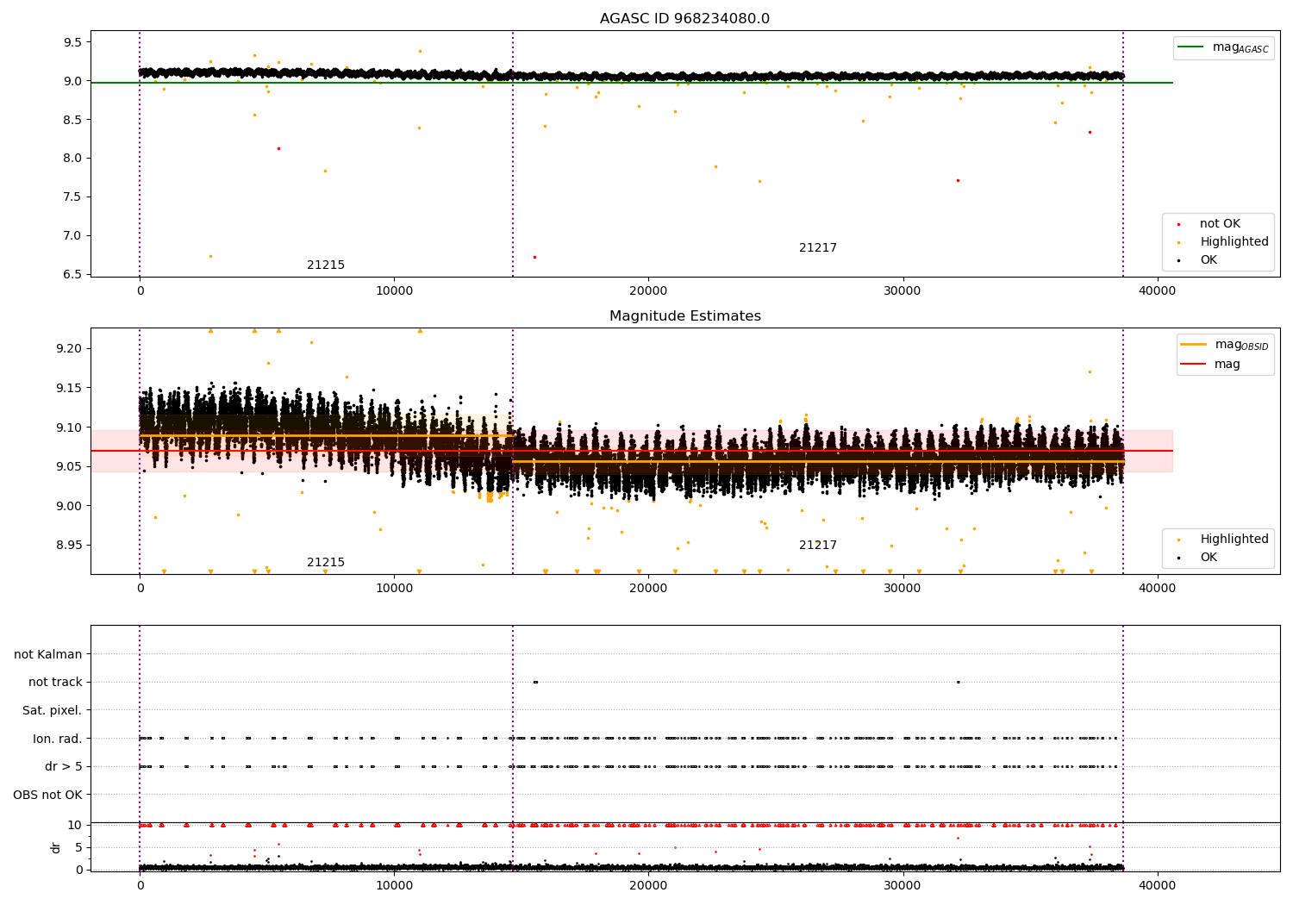Click the 'not track' marker just after 15000
Screen dimensions: 1293x905
pyautogui.click(x=535, y=683)
